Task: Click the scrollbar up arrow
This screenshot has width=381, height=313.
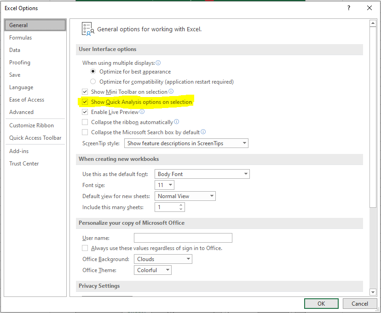Action: pyautogui.click(x=373, y=23)
